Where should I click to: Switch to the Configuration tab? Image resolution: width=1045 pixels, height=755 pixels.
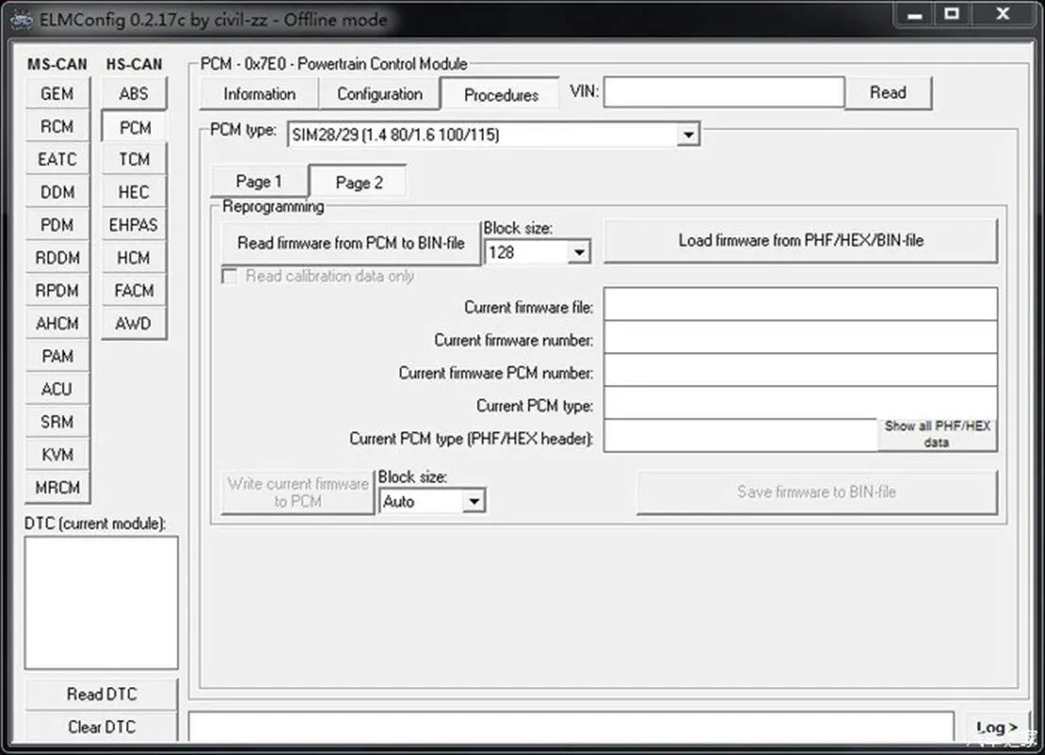click(x=379, y=94)
